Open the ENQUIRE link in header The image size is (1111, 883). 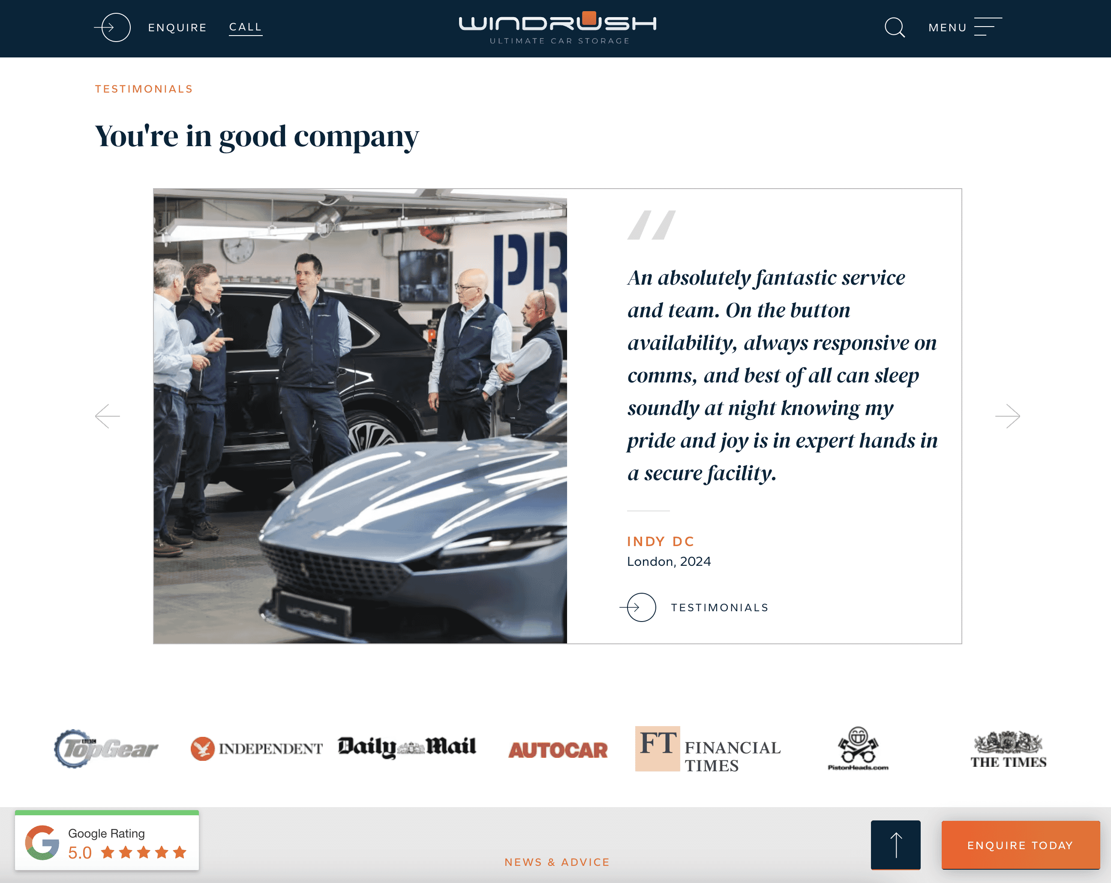177,28
